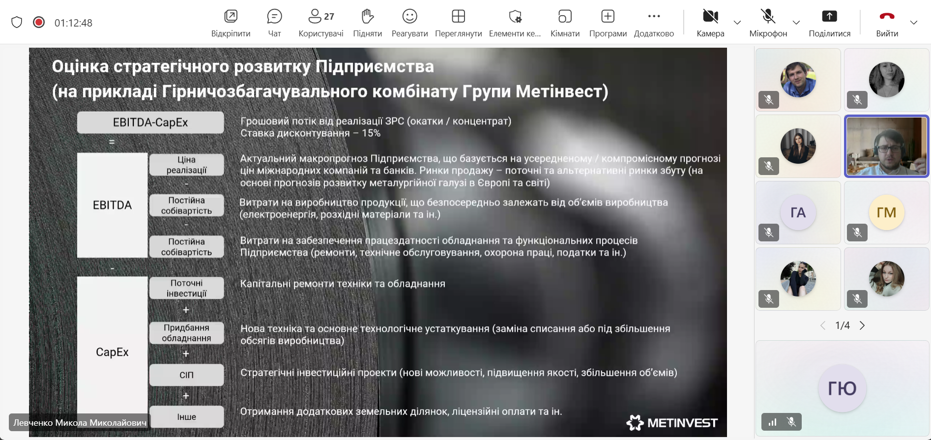Open the Переглянути view options
Viewport: 931px width, 440px height.
[458, 23]
